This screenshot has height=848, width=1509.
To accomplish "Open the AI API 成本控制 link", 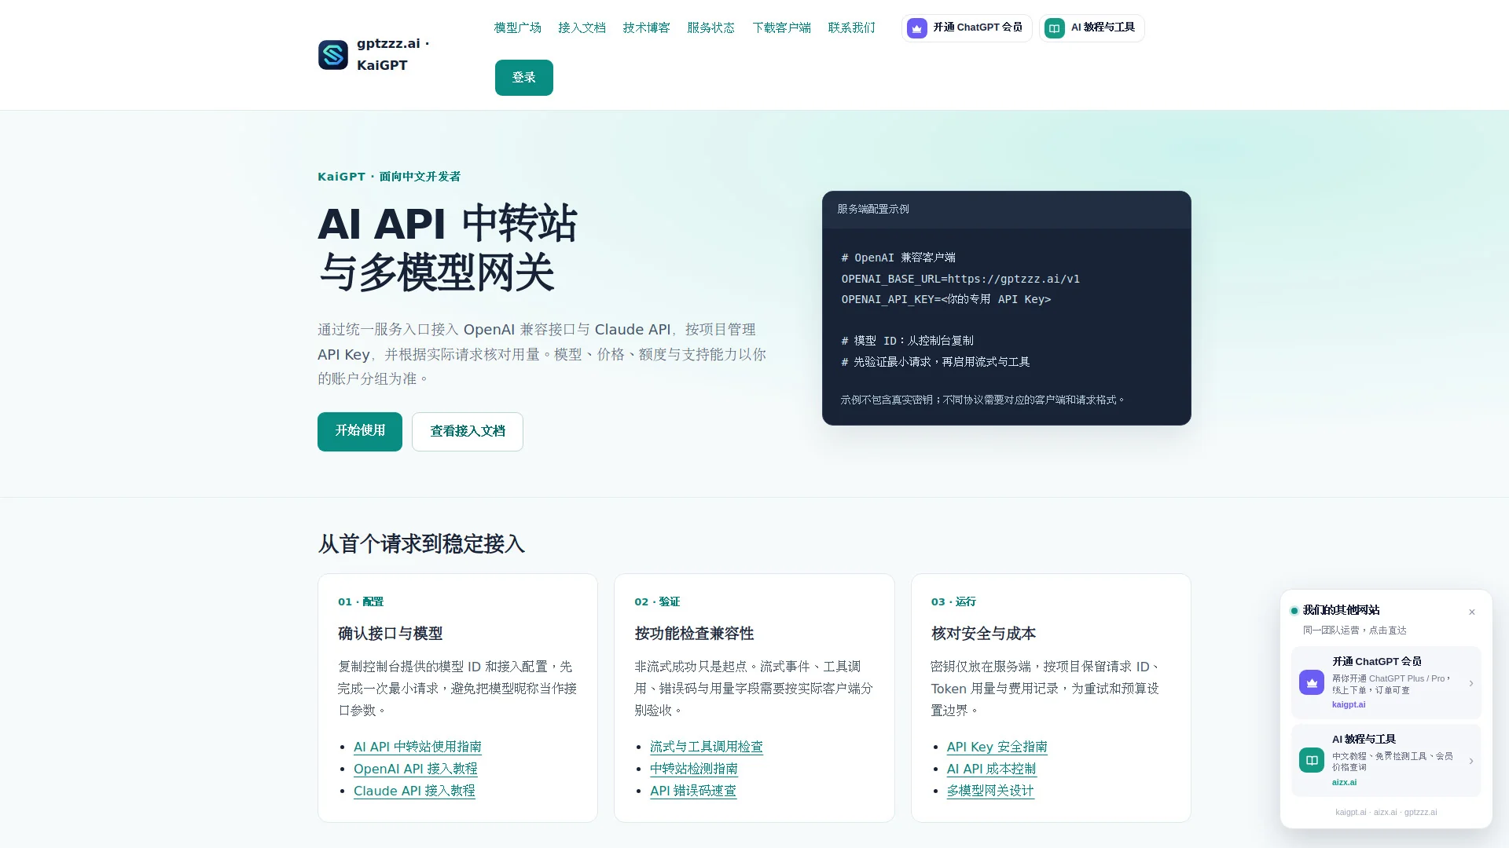I will tap(992, 769).
